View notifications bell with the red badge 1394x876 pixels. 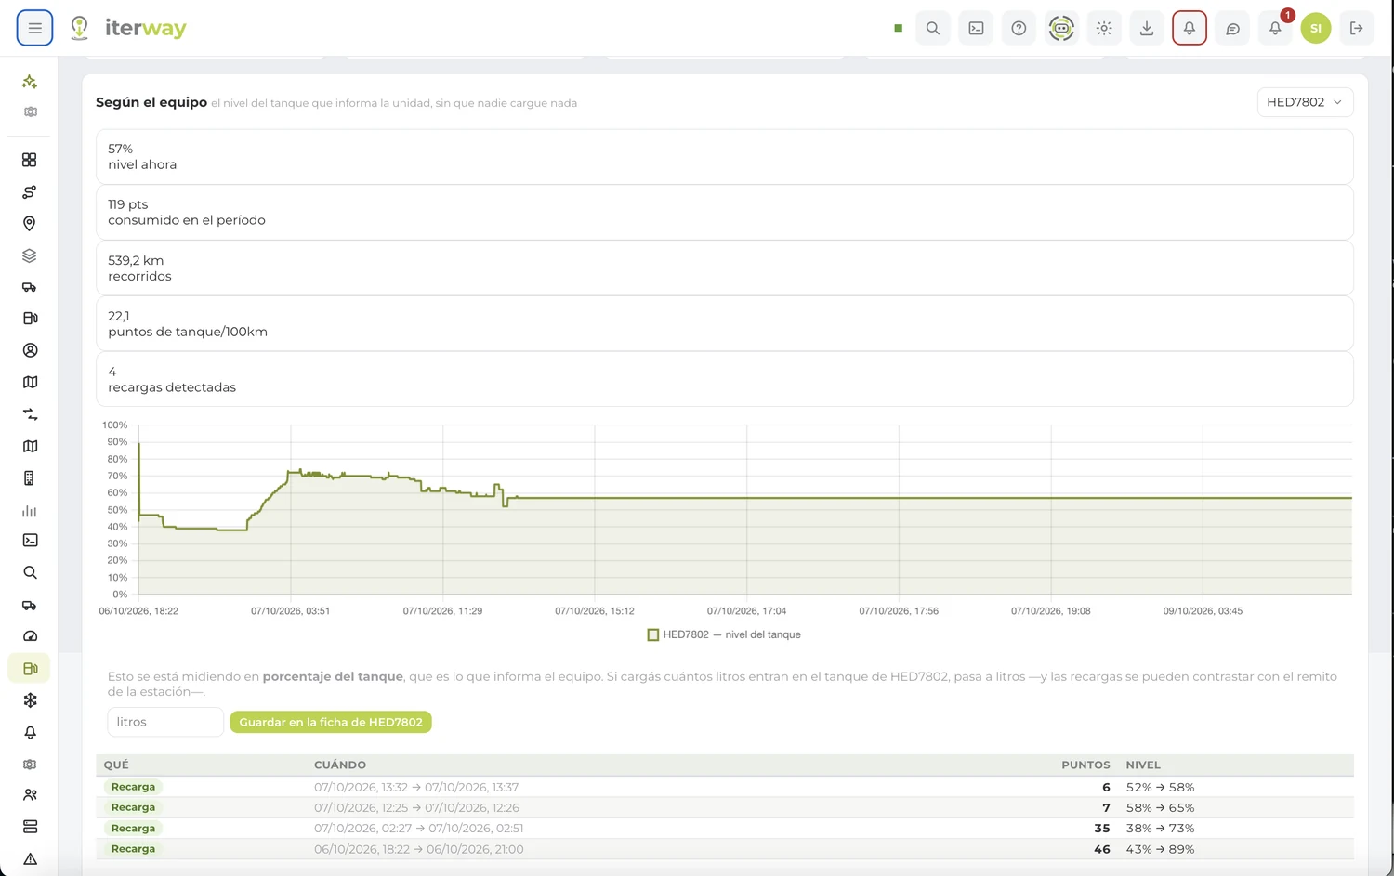coord(1275,28)
